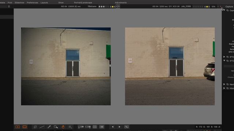The image size is (234, 131).
Task: Open the Preferences menu
Action: [x=33, y=3]
